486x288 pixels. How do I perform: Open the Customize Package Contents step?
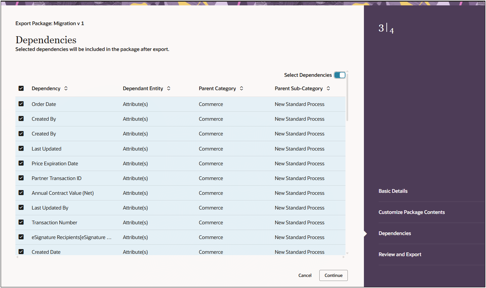412,212
